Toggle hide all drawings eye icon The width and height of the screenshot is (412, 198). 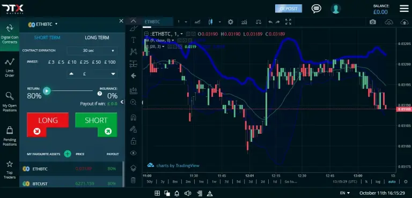tap(134, 153)
